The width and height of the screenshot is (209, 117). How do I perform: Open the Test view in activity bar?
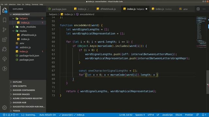pos(4,59)
